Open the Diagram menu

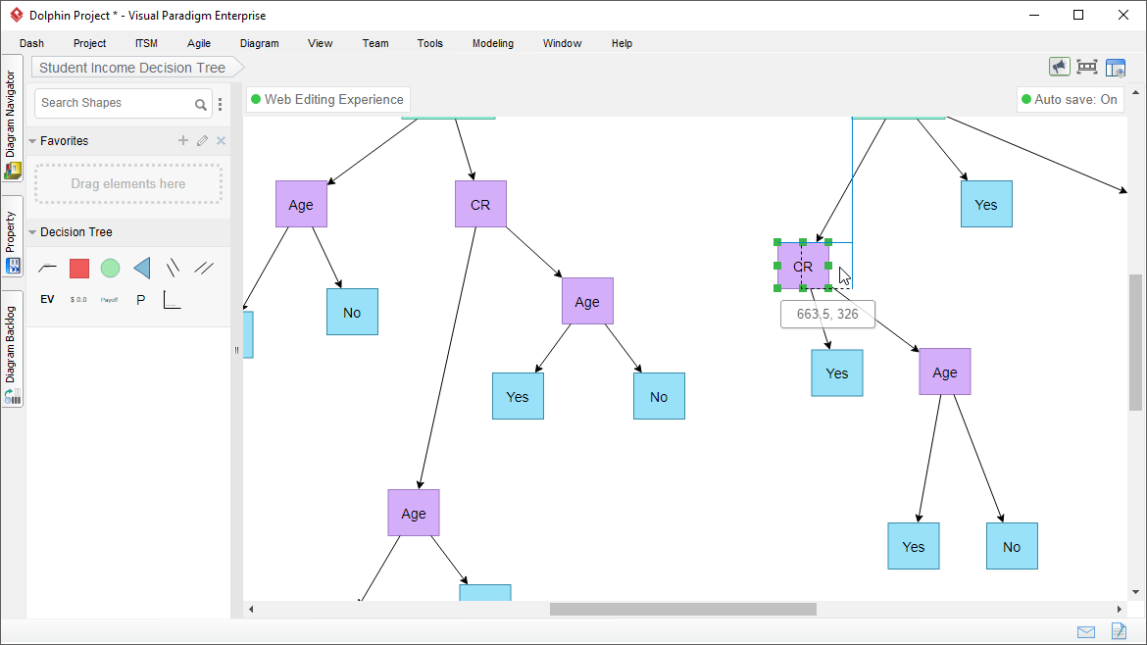(260, 43)
